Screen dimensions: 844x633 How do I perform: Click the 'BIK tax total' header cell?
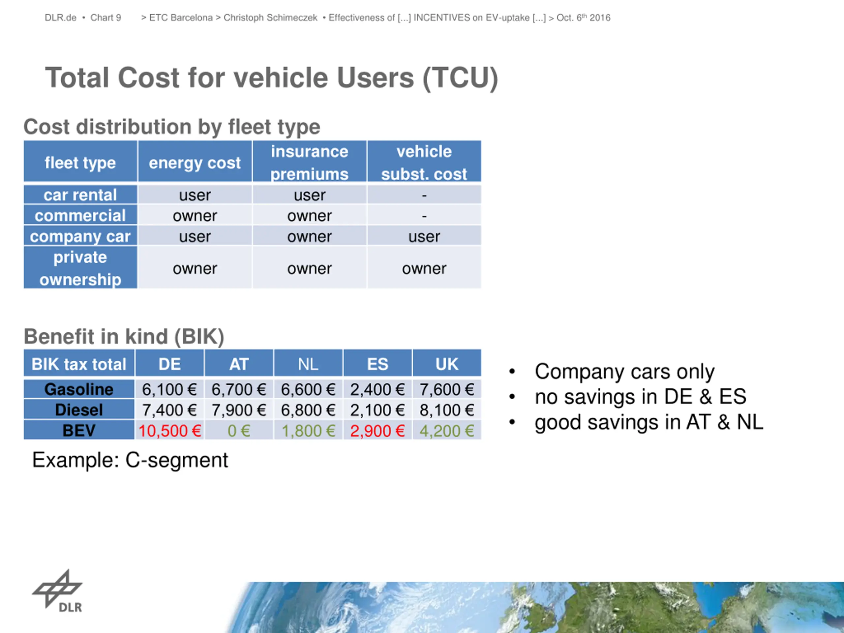(x=78, y=364)
